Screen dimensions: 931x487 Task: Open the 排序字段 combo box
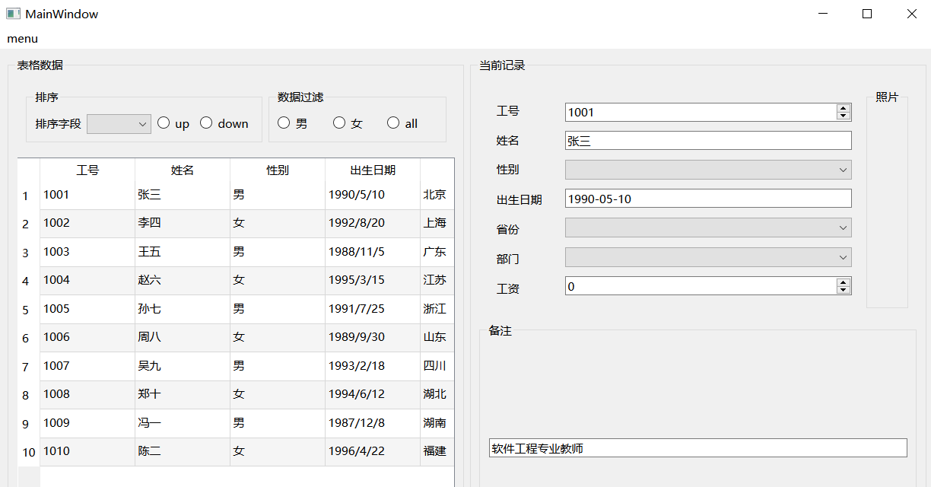[119, 124]
